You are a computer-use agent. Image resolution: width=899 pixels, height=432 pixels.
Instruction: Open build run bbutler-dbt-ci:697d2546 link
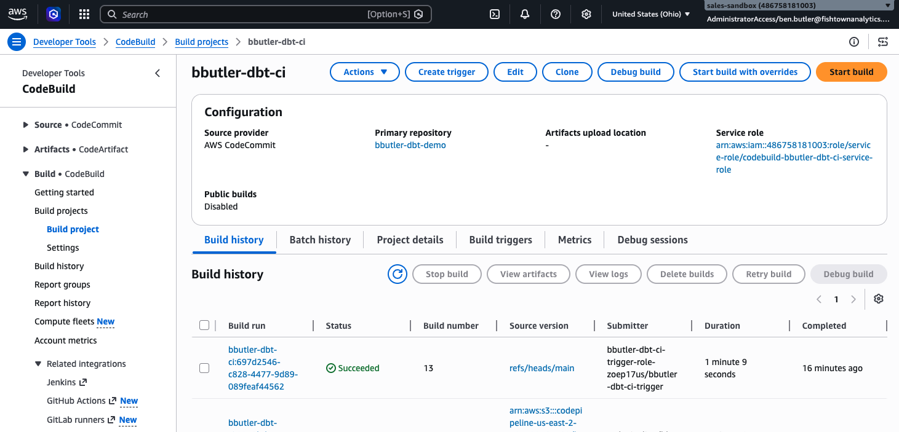click(263, 368)
